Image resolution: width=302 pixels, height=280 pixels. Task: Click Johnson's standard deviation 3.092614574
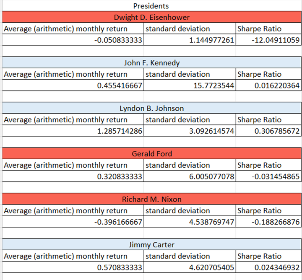pos(190,131)
